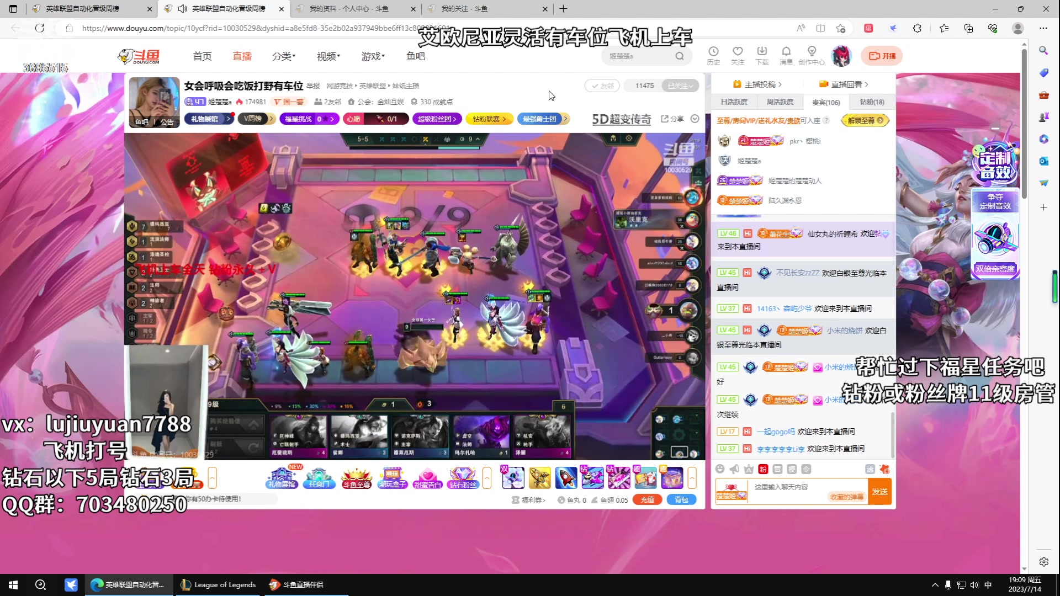Open the 背包 backpack button

pyautogui.click(x=681, y=500)
